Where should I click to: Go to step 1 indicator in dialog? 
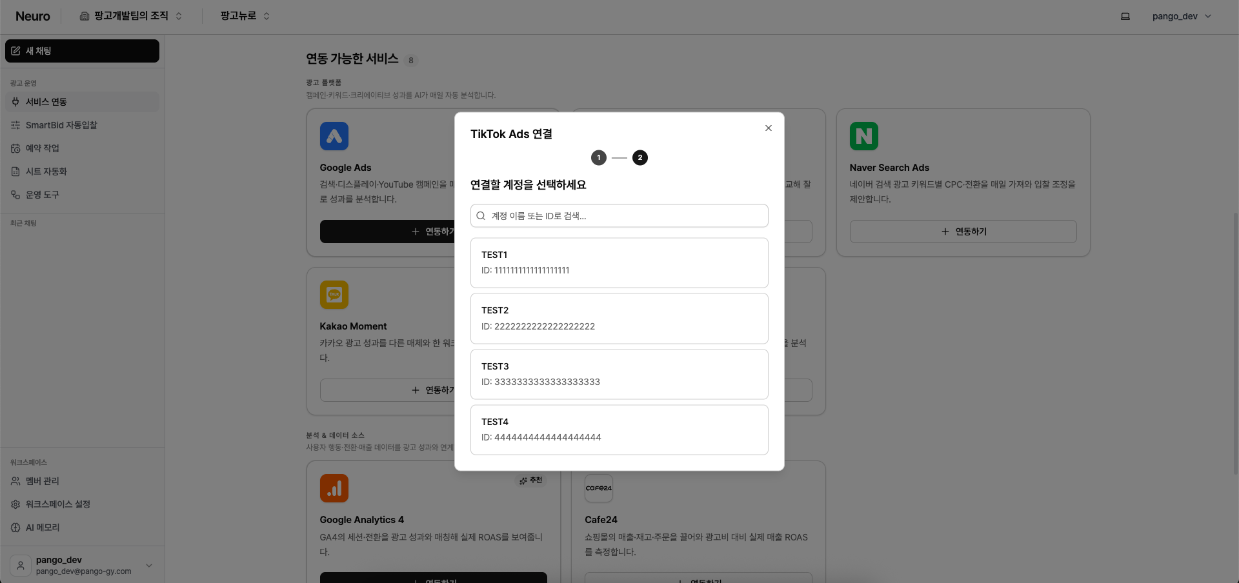pyautogui.click(x=599, y=157)
